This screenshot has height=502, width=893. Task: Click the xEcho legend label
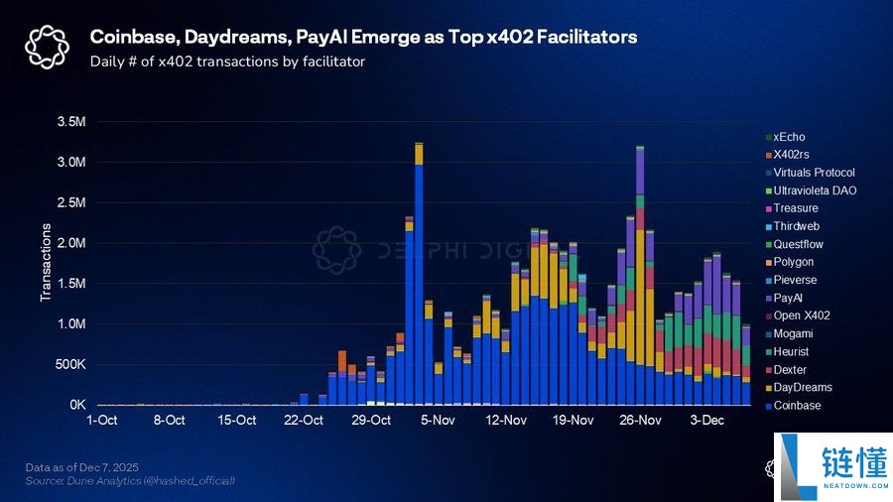coord(790,137)
